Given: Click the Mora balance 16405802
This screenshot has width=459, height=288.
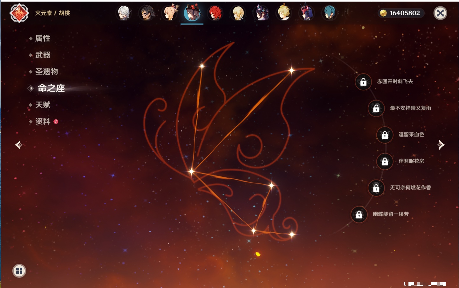Looking at the screenshot, I should 401,13.
